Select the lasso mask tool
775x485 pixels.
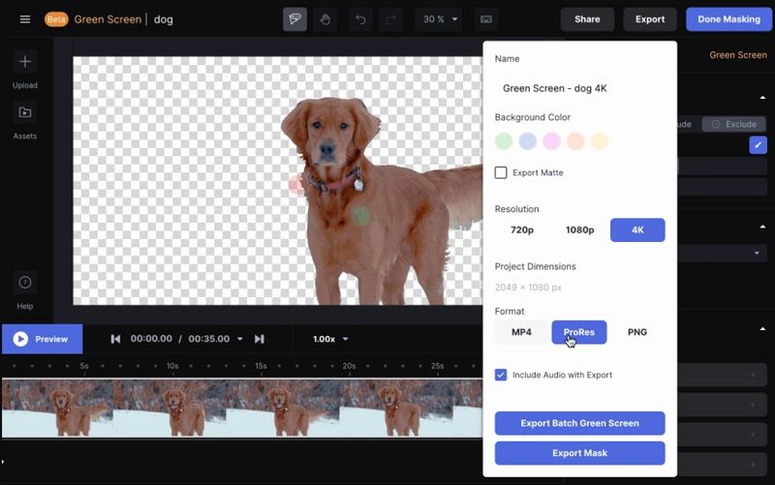pyautogui.click(x=294, y=19)
